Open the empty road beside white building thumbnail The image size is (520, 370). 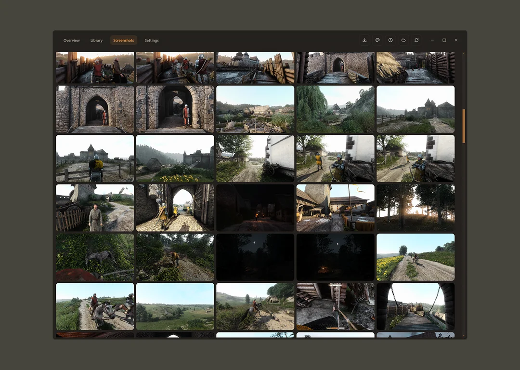255,159
